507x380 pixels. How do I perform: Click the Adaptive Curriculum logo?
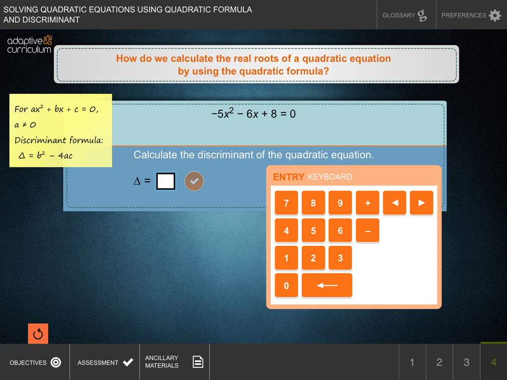coord(29,44)
